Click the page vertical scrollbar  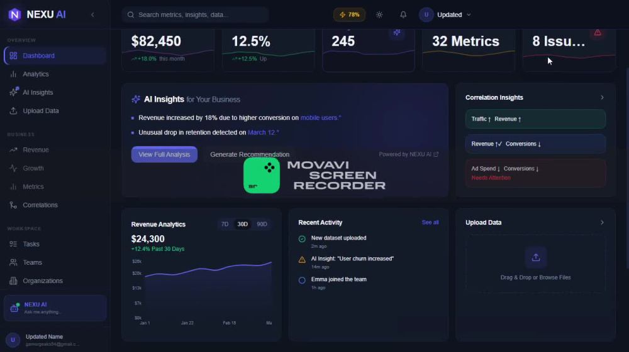point(627,168)
